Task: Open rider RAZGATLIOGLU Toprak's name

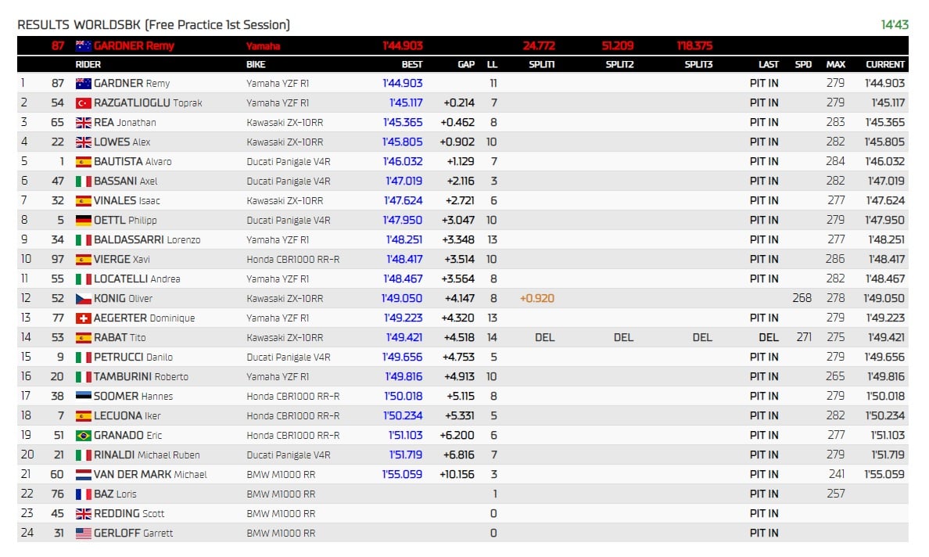Action: tap(148, 103)
